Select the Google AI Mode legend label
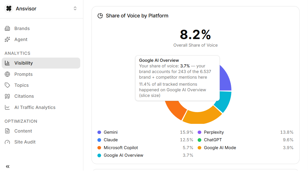The image size is (308, 173). pos(220,148)
